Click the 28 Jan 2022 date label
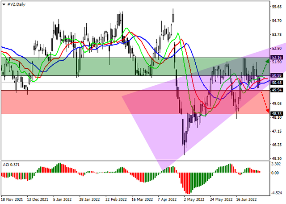This screenshot has width=286, height=204. tap(89, 200)
